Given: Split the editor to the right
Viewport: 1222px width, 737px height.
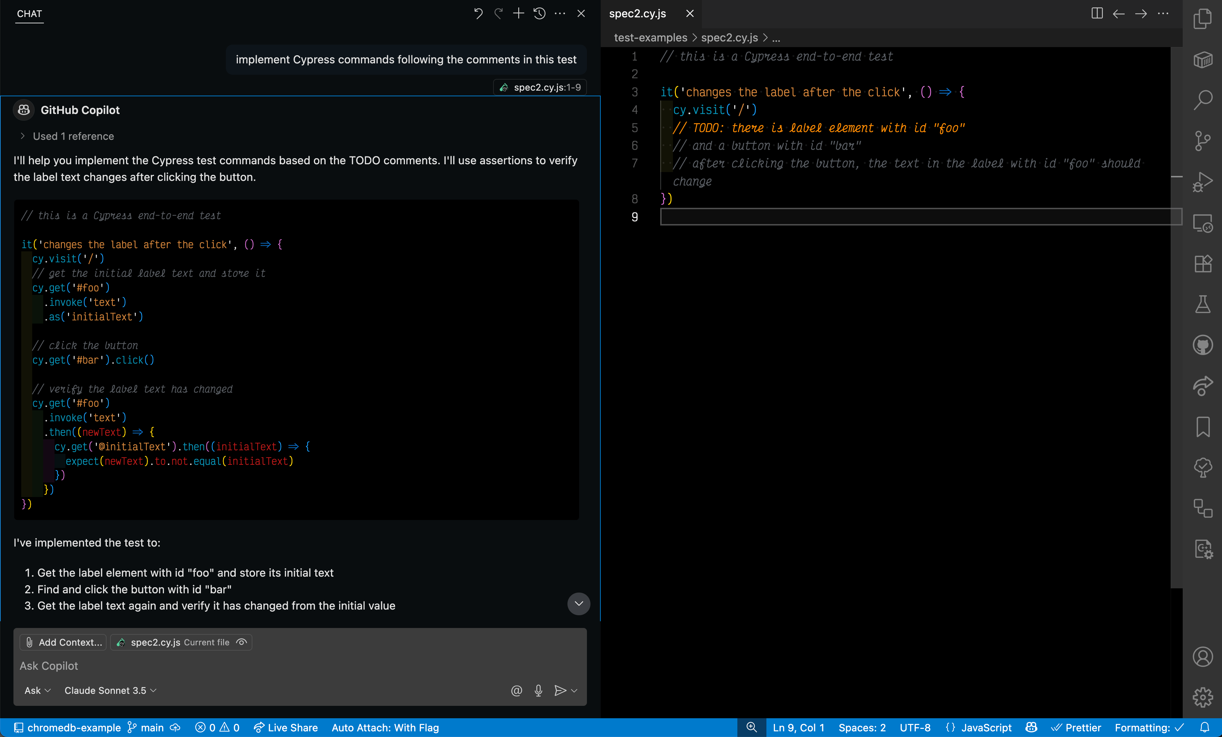Looking at the screenshot, I should click(x=1097, y=13).
